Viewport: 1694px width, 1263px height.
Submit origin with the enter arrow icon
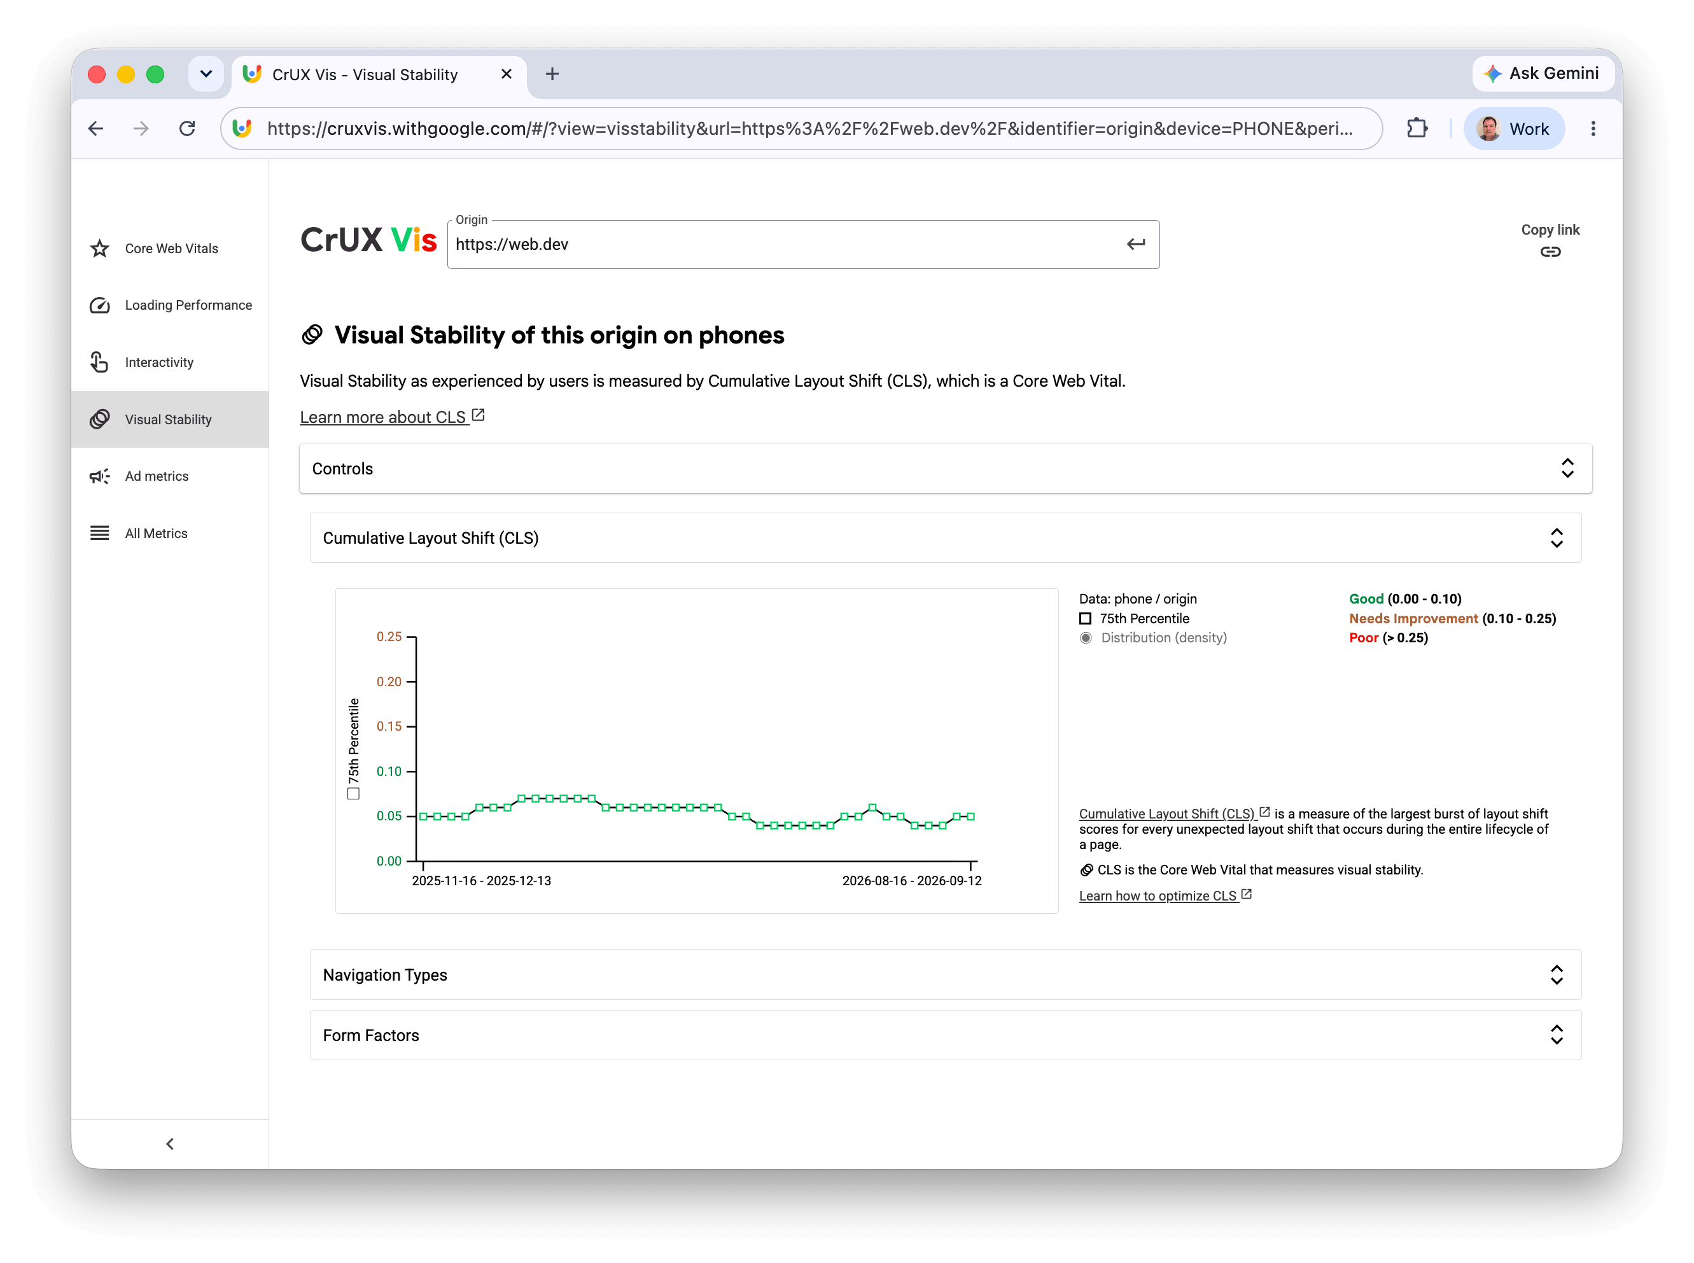click(x=1135, y=244)
